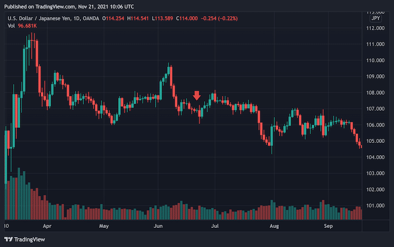This screenshot has width=394, height=247.
Task: Click the 104.000 price axis level
Action: tap(376, 157)
